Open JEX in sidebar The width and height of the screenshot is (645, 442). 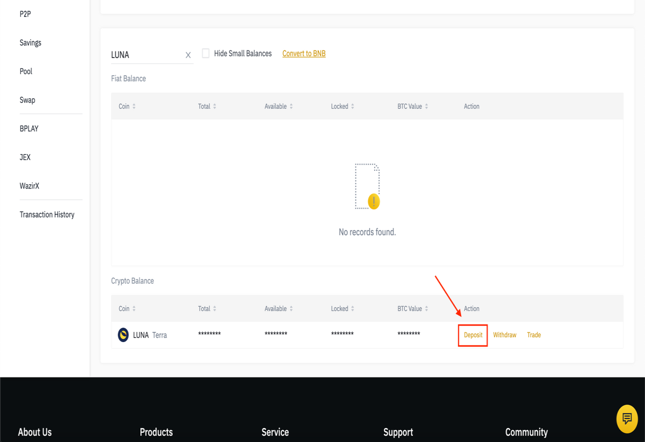coord(25,157)
